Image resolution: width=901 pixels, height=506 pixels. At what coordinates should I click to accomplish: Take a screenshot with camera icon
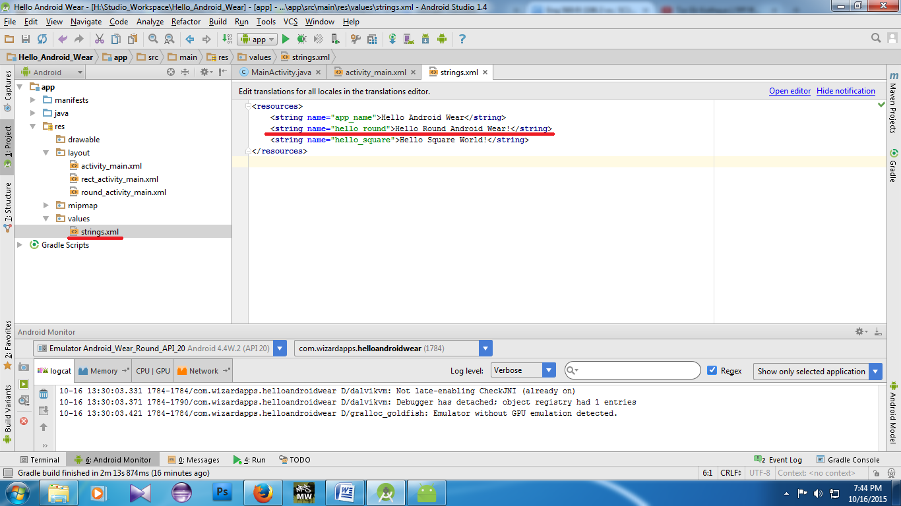pyautogui.click(x=24, y=367)
